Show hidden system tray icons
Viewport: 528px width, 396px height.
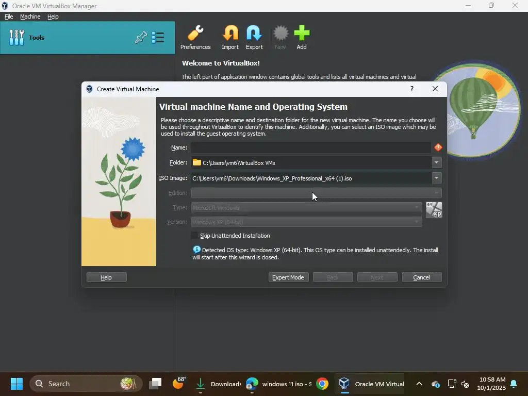click(x=419, y=384)
